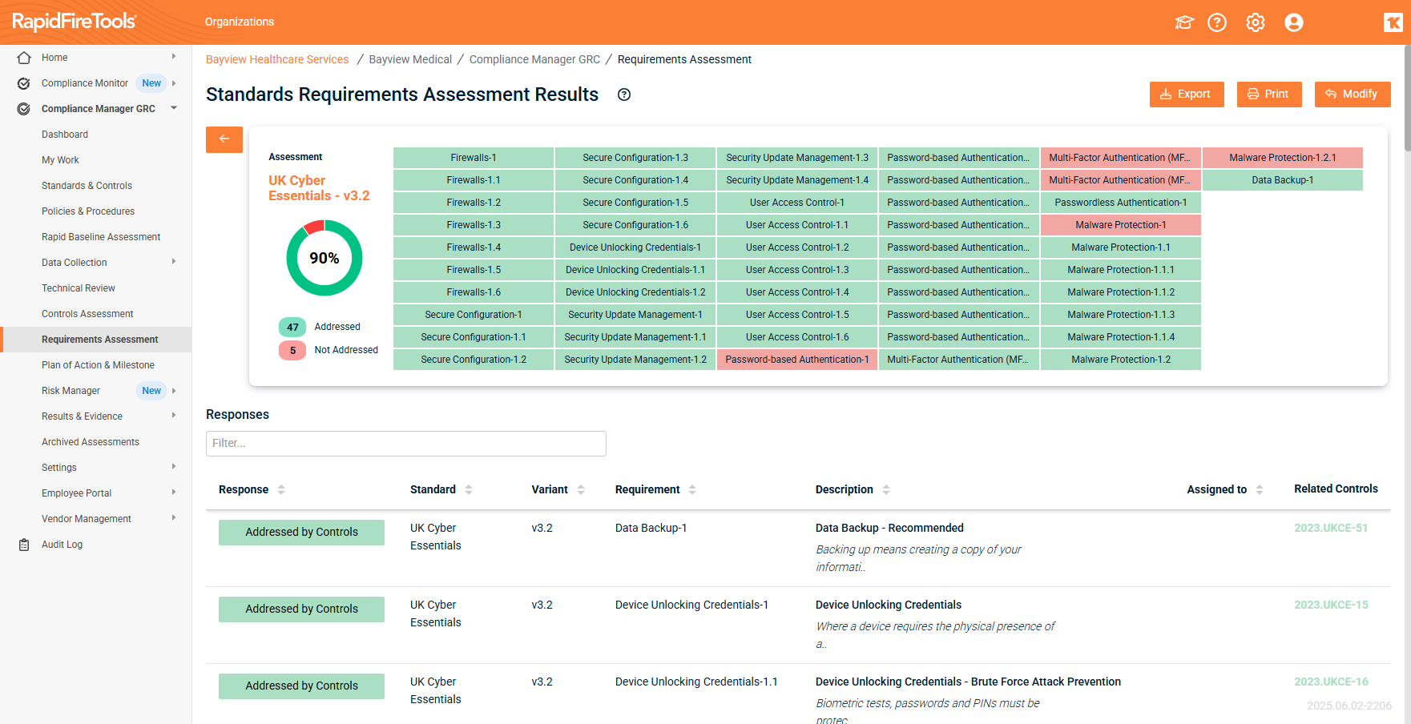Click the Compliance Monitor shield icon
Image resolution: width=1411 pixels, height=724 pixels.
point(24,83)
